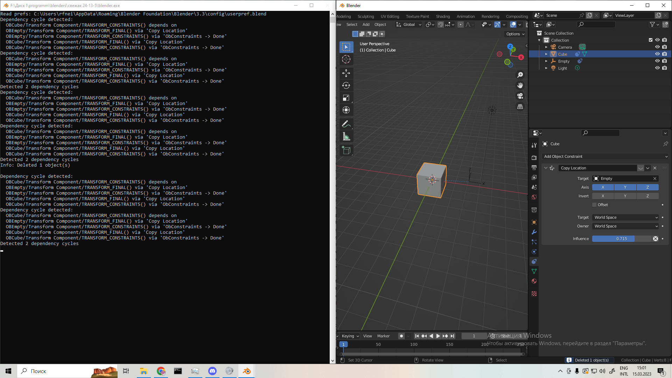Toggle camera view in viewport
This screenshot has height=378, width=672.
point(520,96)
